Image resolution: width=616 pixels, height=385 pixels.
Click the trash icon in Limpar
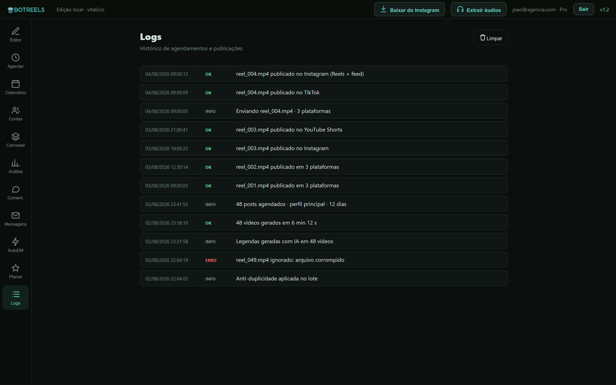coord(483,38)
